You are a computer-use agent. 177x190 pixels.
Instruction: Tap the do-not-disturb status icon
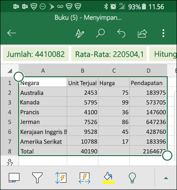click(x=43, y=7)
